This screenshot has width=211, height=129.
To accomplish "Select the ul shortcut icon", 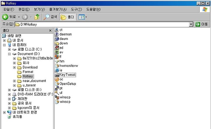I will pos(57,93).
